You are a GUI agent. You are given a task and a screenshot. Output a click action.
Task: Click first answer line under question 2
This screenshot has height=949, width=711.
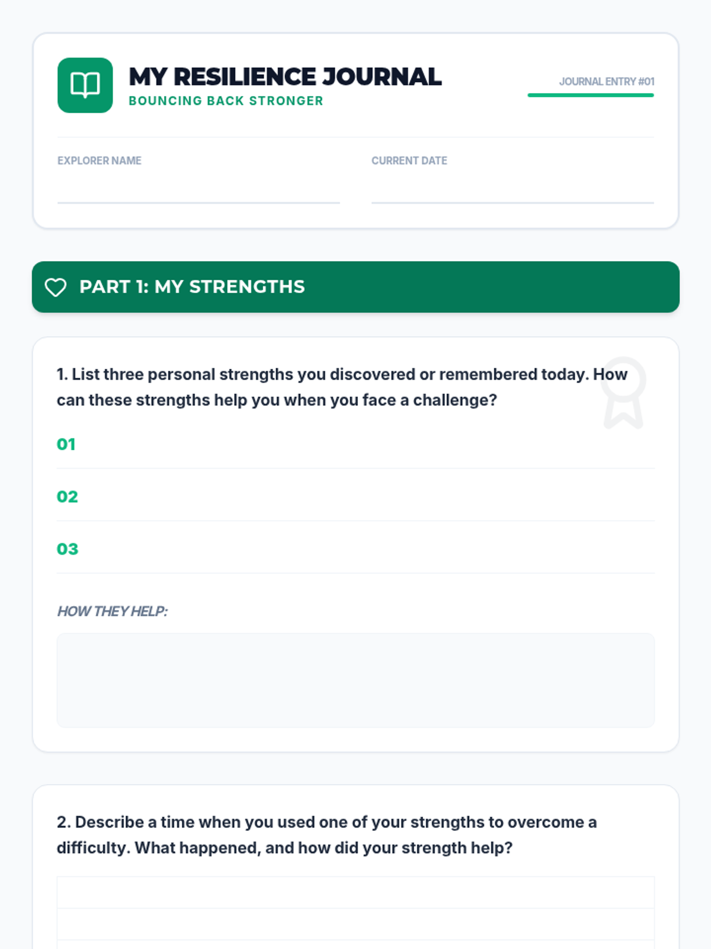pyautogui.click(x=355, y=893)
